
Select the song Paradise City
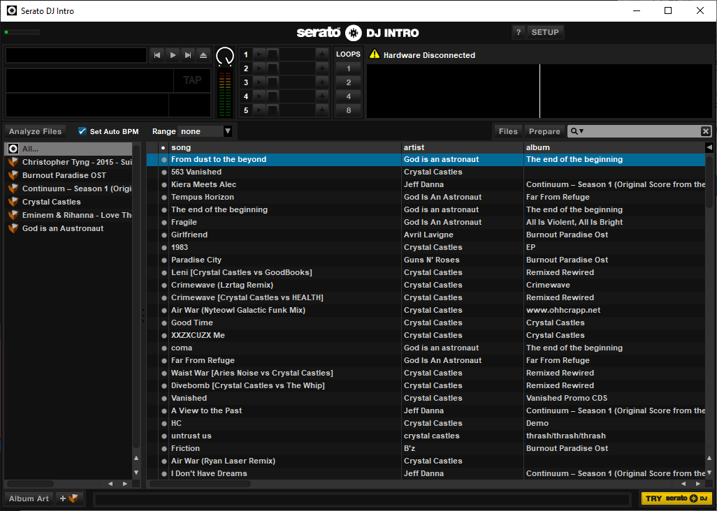coord(426,260)
